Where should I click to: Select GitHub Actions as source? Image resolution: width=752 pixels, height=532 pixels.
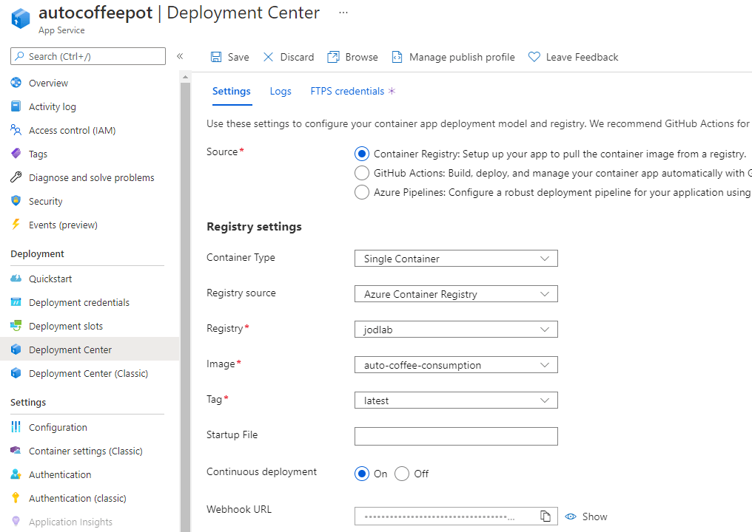362,173
